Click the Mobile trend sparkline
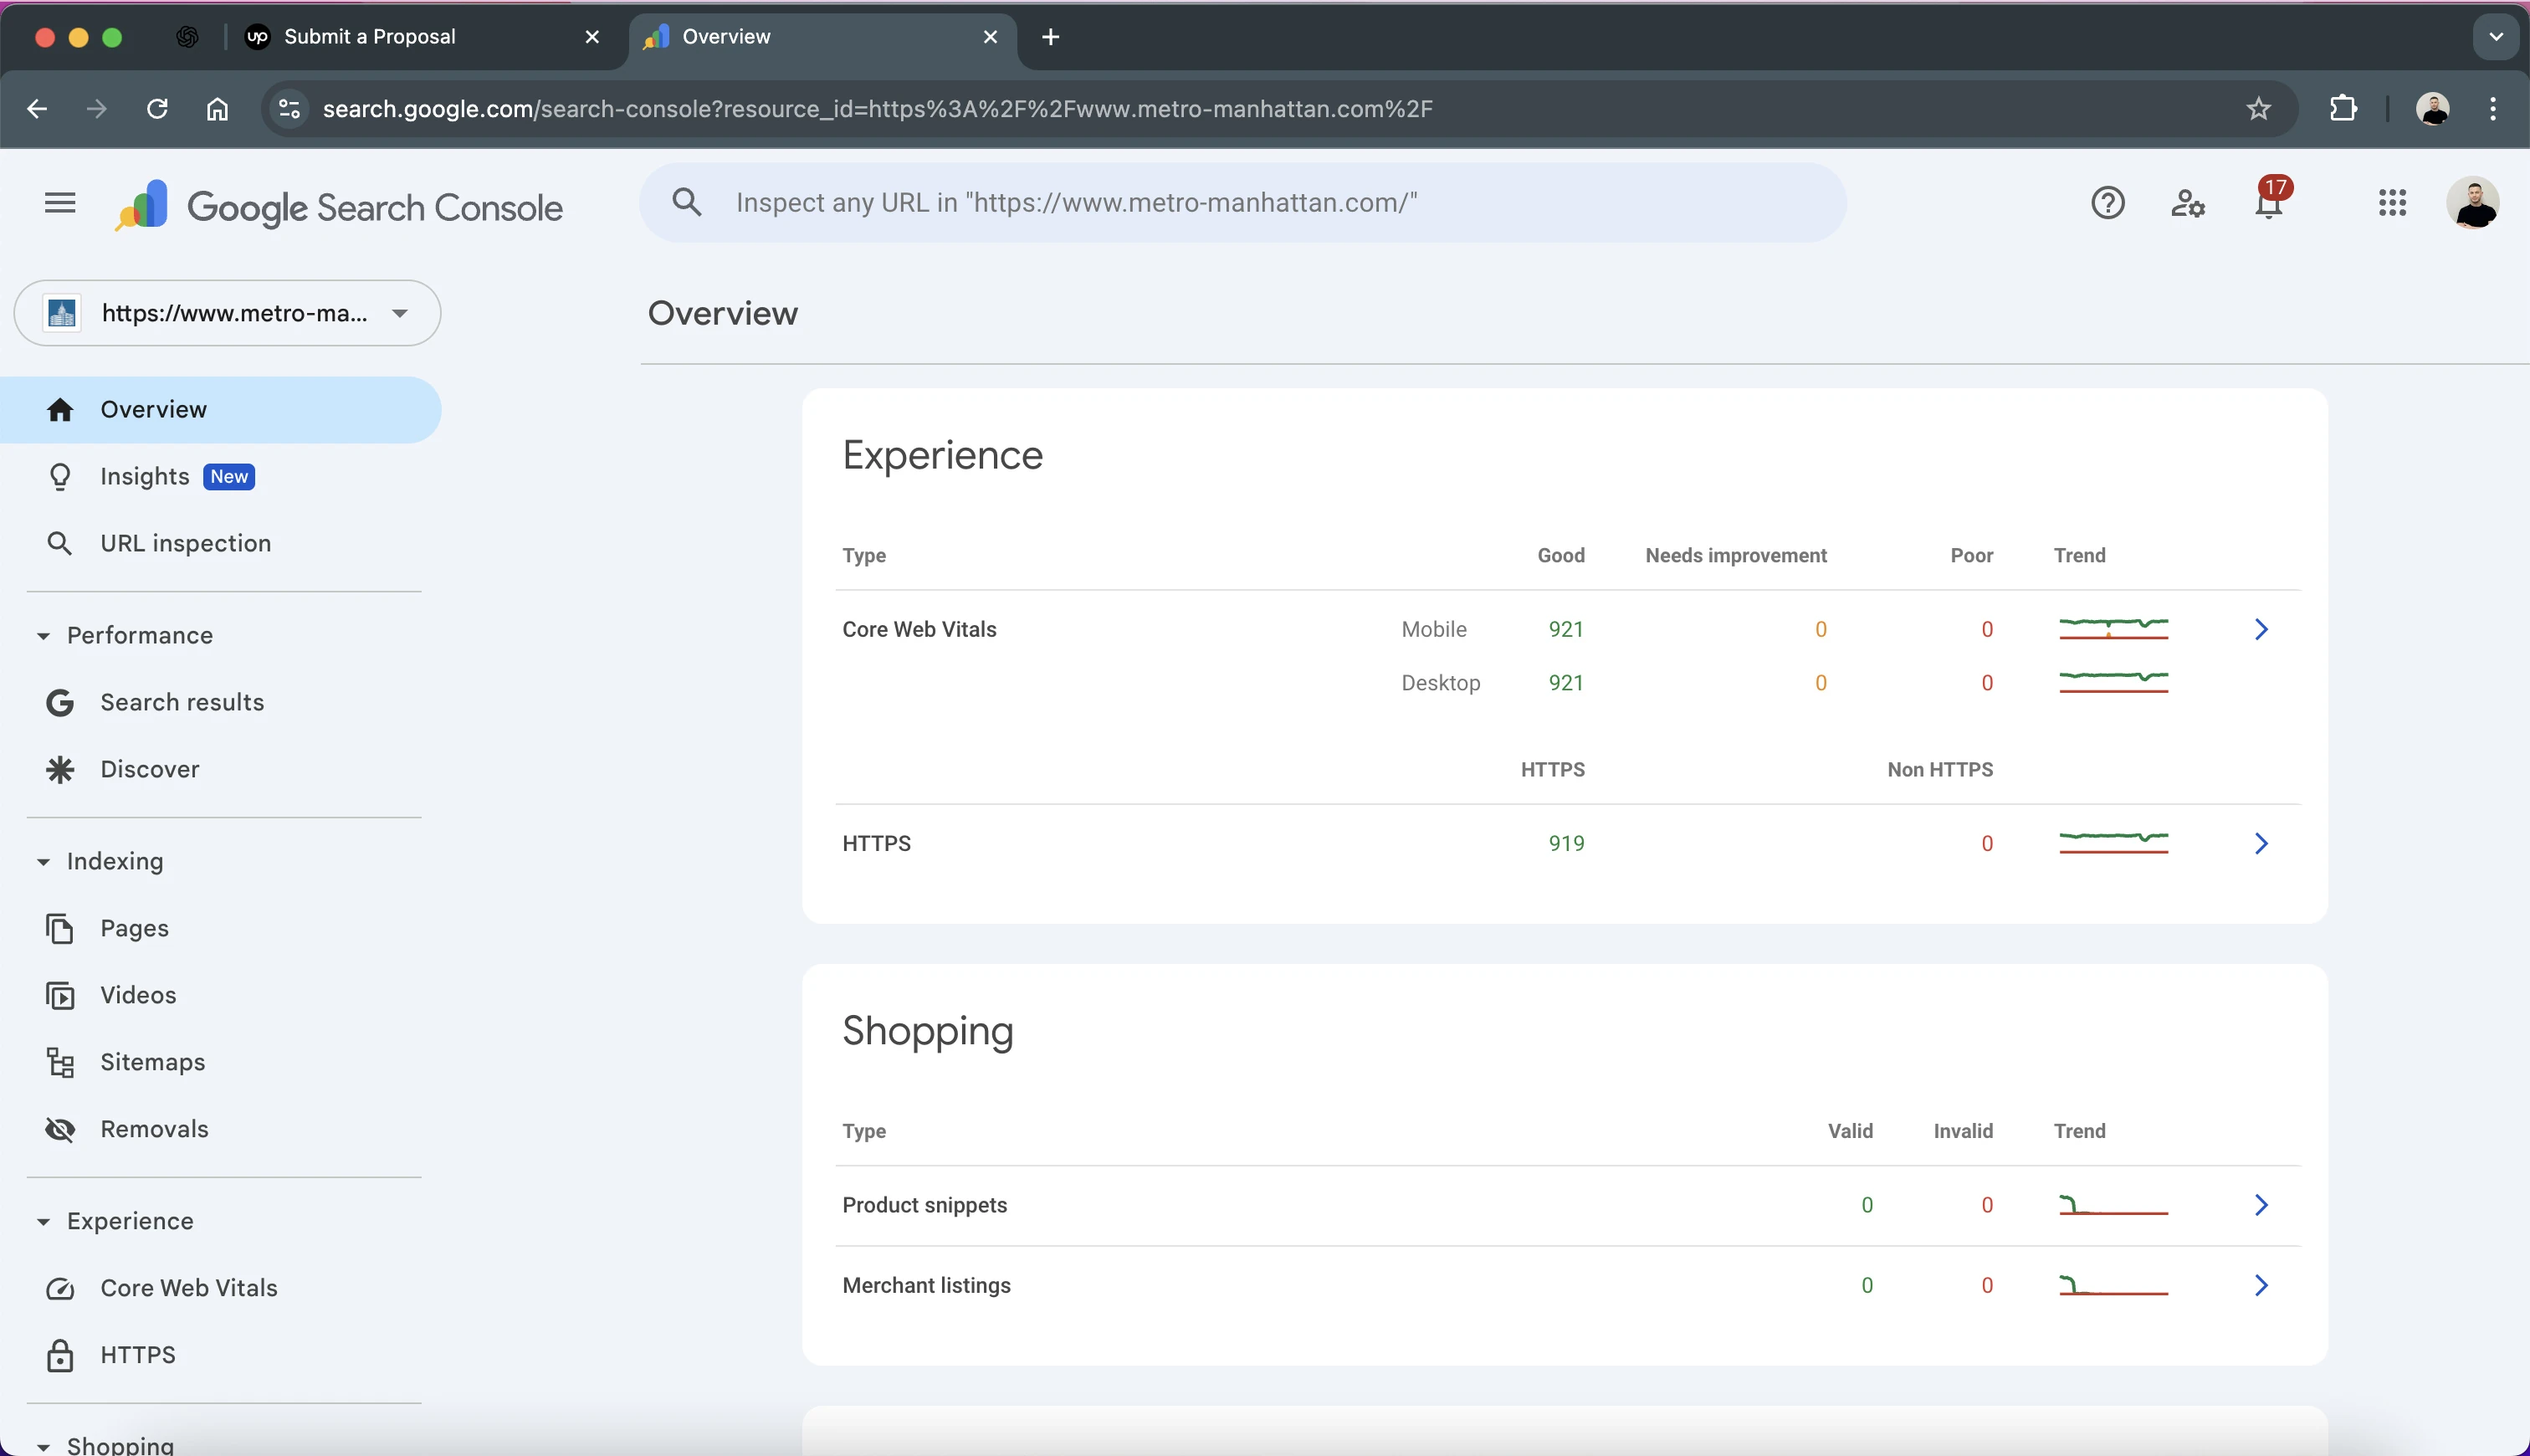 pyautogui.click(x=2113, y=629)
